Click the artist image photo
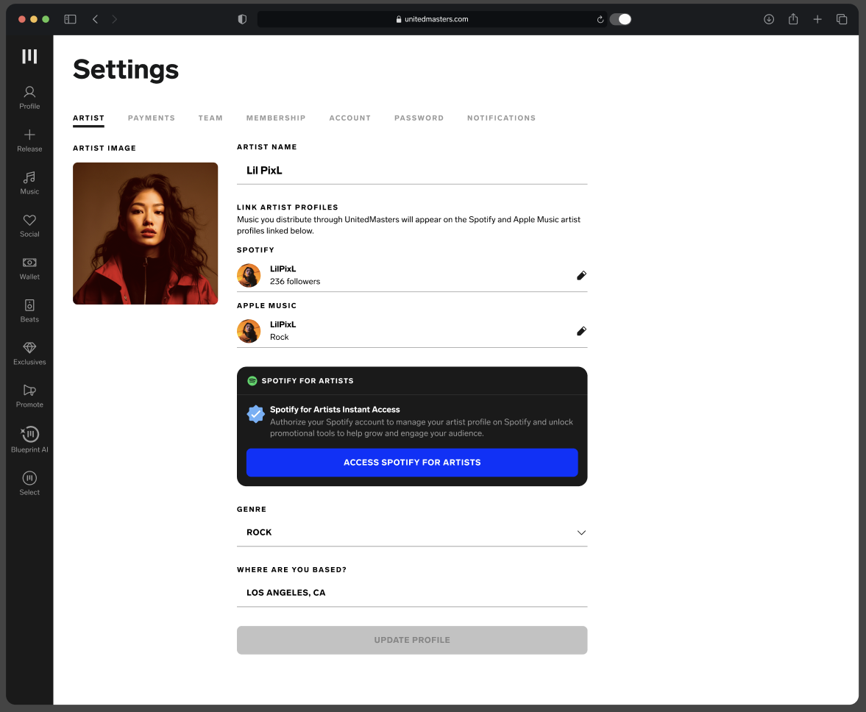This screenshot has width=866, height=712. [145, 233]
